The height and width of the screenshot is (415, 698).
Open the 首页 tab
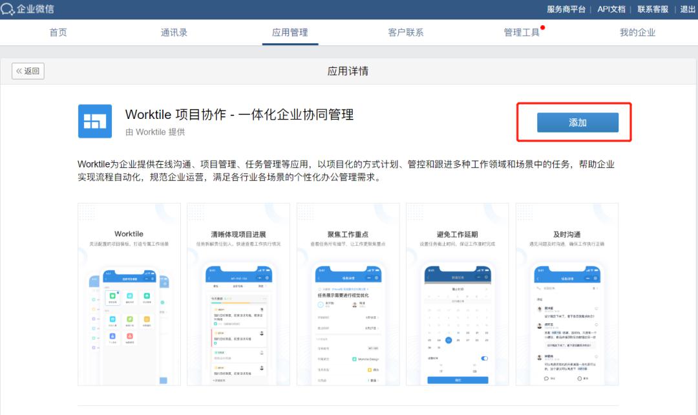click(58, 32)
